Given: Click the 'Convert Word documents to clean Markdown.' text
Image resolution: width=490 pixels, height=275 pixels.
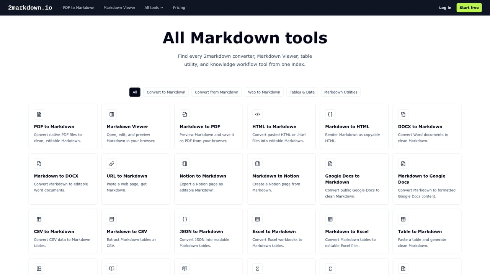Looking at the screenshot, I should [423, 137].
